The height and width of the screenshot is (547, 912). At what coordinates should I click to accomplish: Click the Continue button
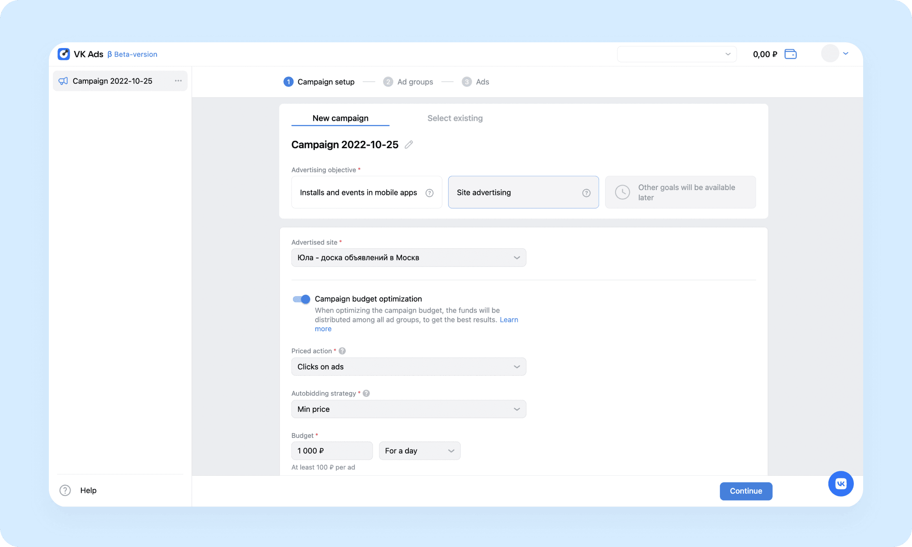[x=746, y=491]
